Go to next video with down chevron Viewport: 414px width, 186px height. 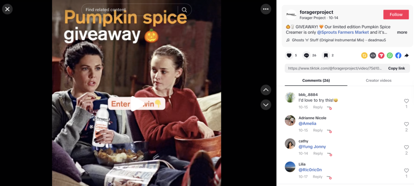(x=266, y=105)
